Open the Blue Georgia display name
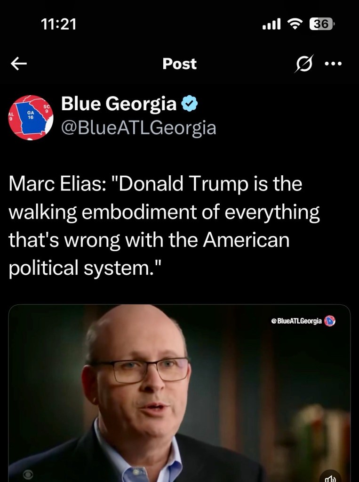Screen dimensions: 359x482 (x=119, y=104)
